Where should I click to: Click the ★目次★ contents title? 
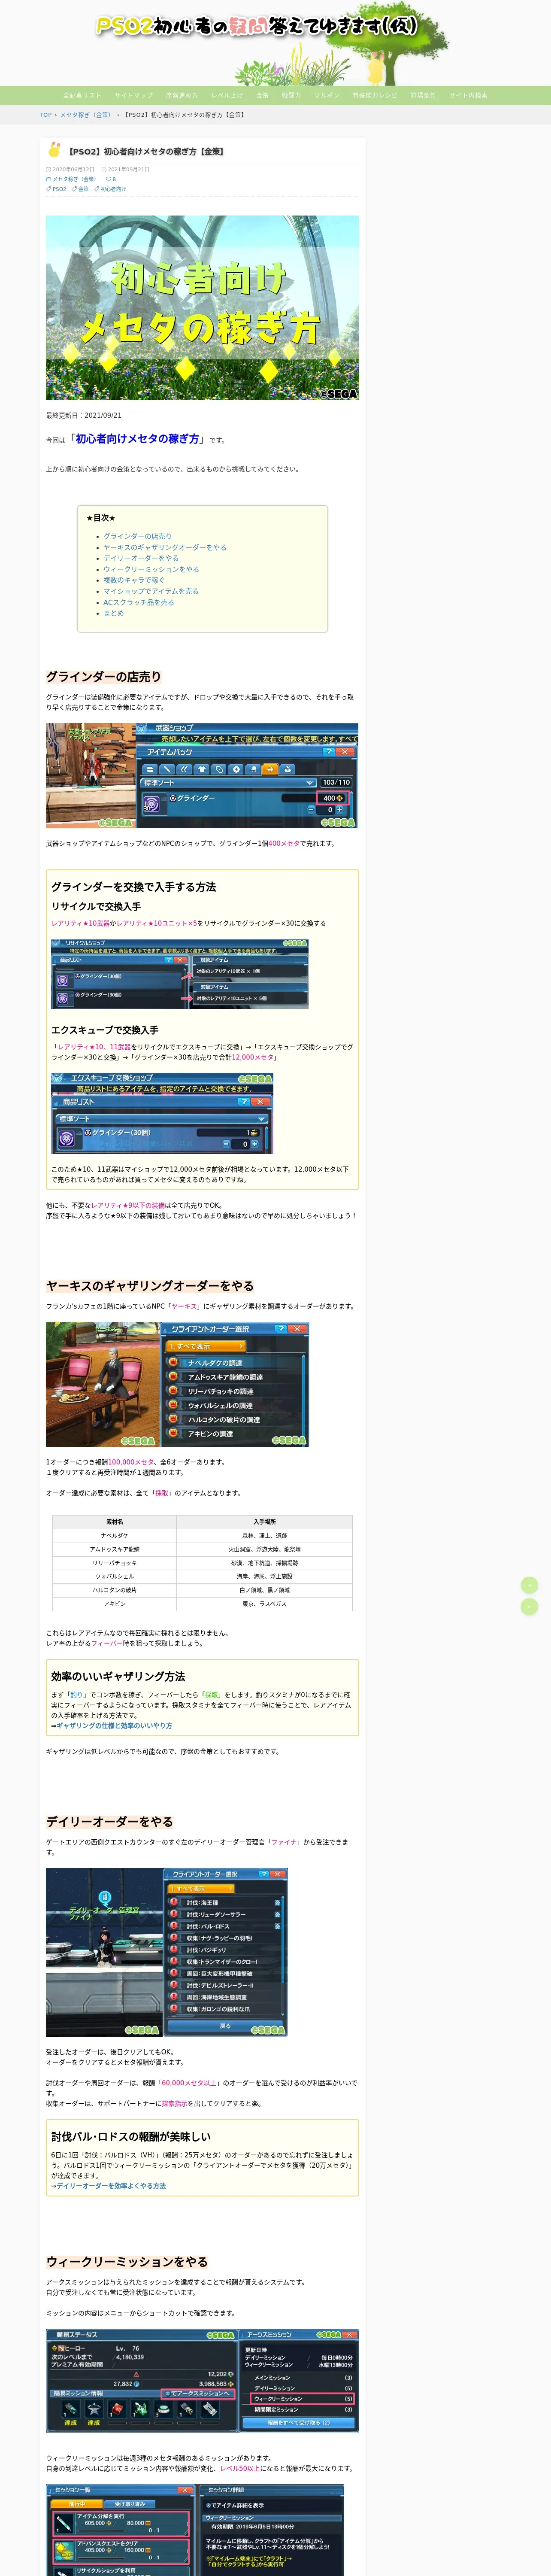pos(101,518)
